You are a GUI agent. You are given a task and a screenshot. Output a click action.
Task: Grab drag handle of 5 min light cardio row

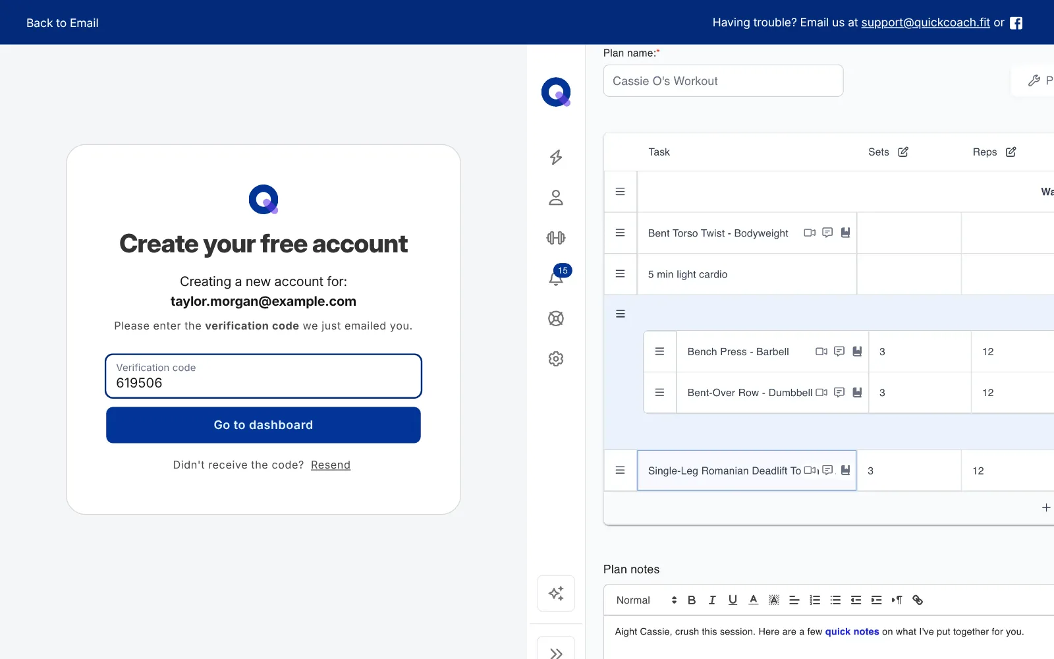pyautogui.click(x=620, y=273)
